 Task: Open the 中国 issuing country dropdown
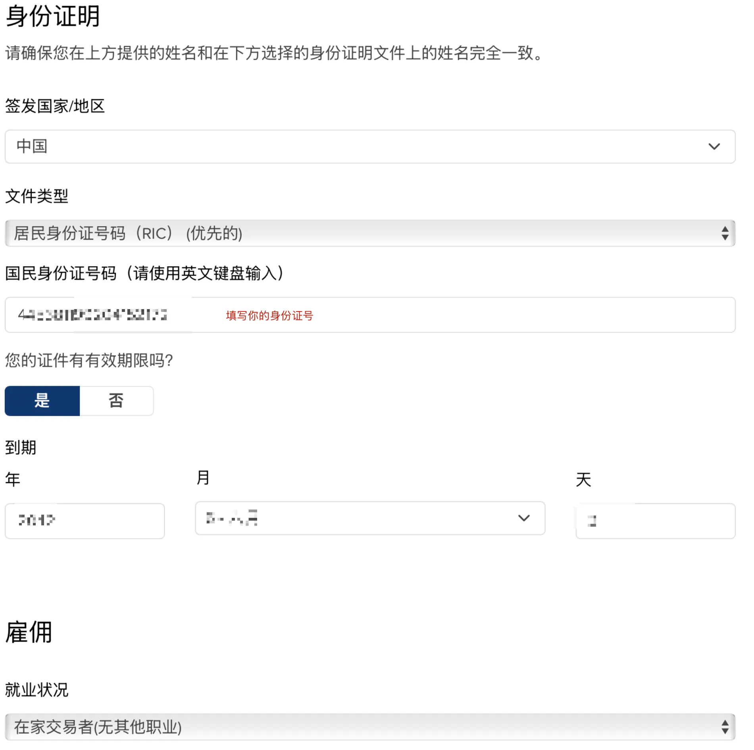(357, 147)
